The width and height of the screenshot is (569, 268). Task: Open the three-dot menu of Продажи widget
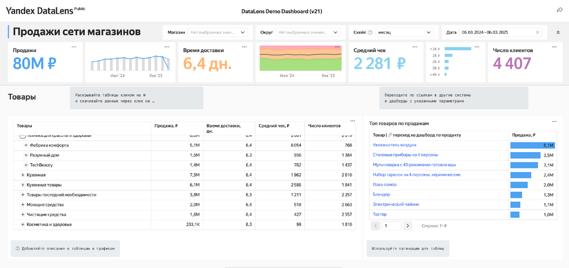(x=74, y=47)
